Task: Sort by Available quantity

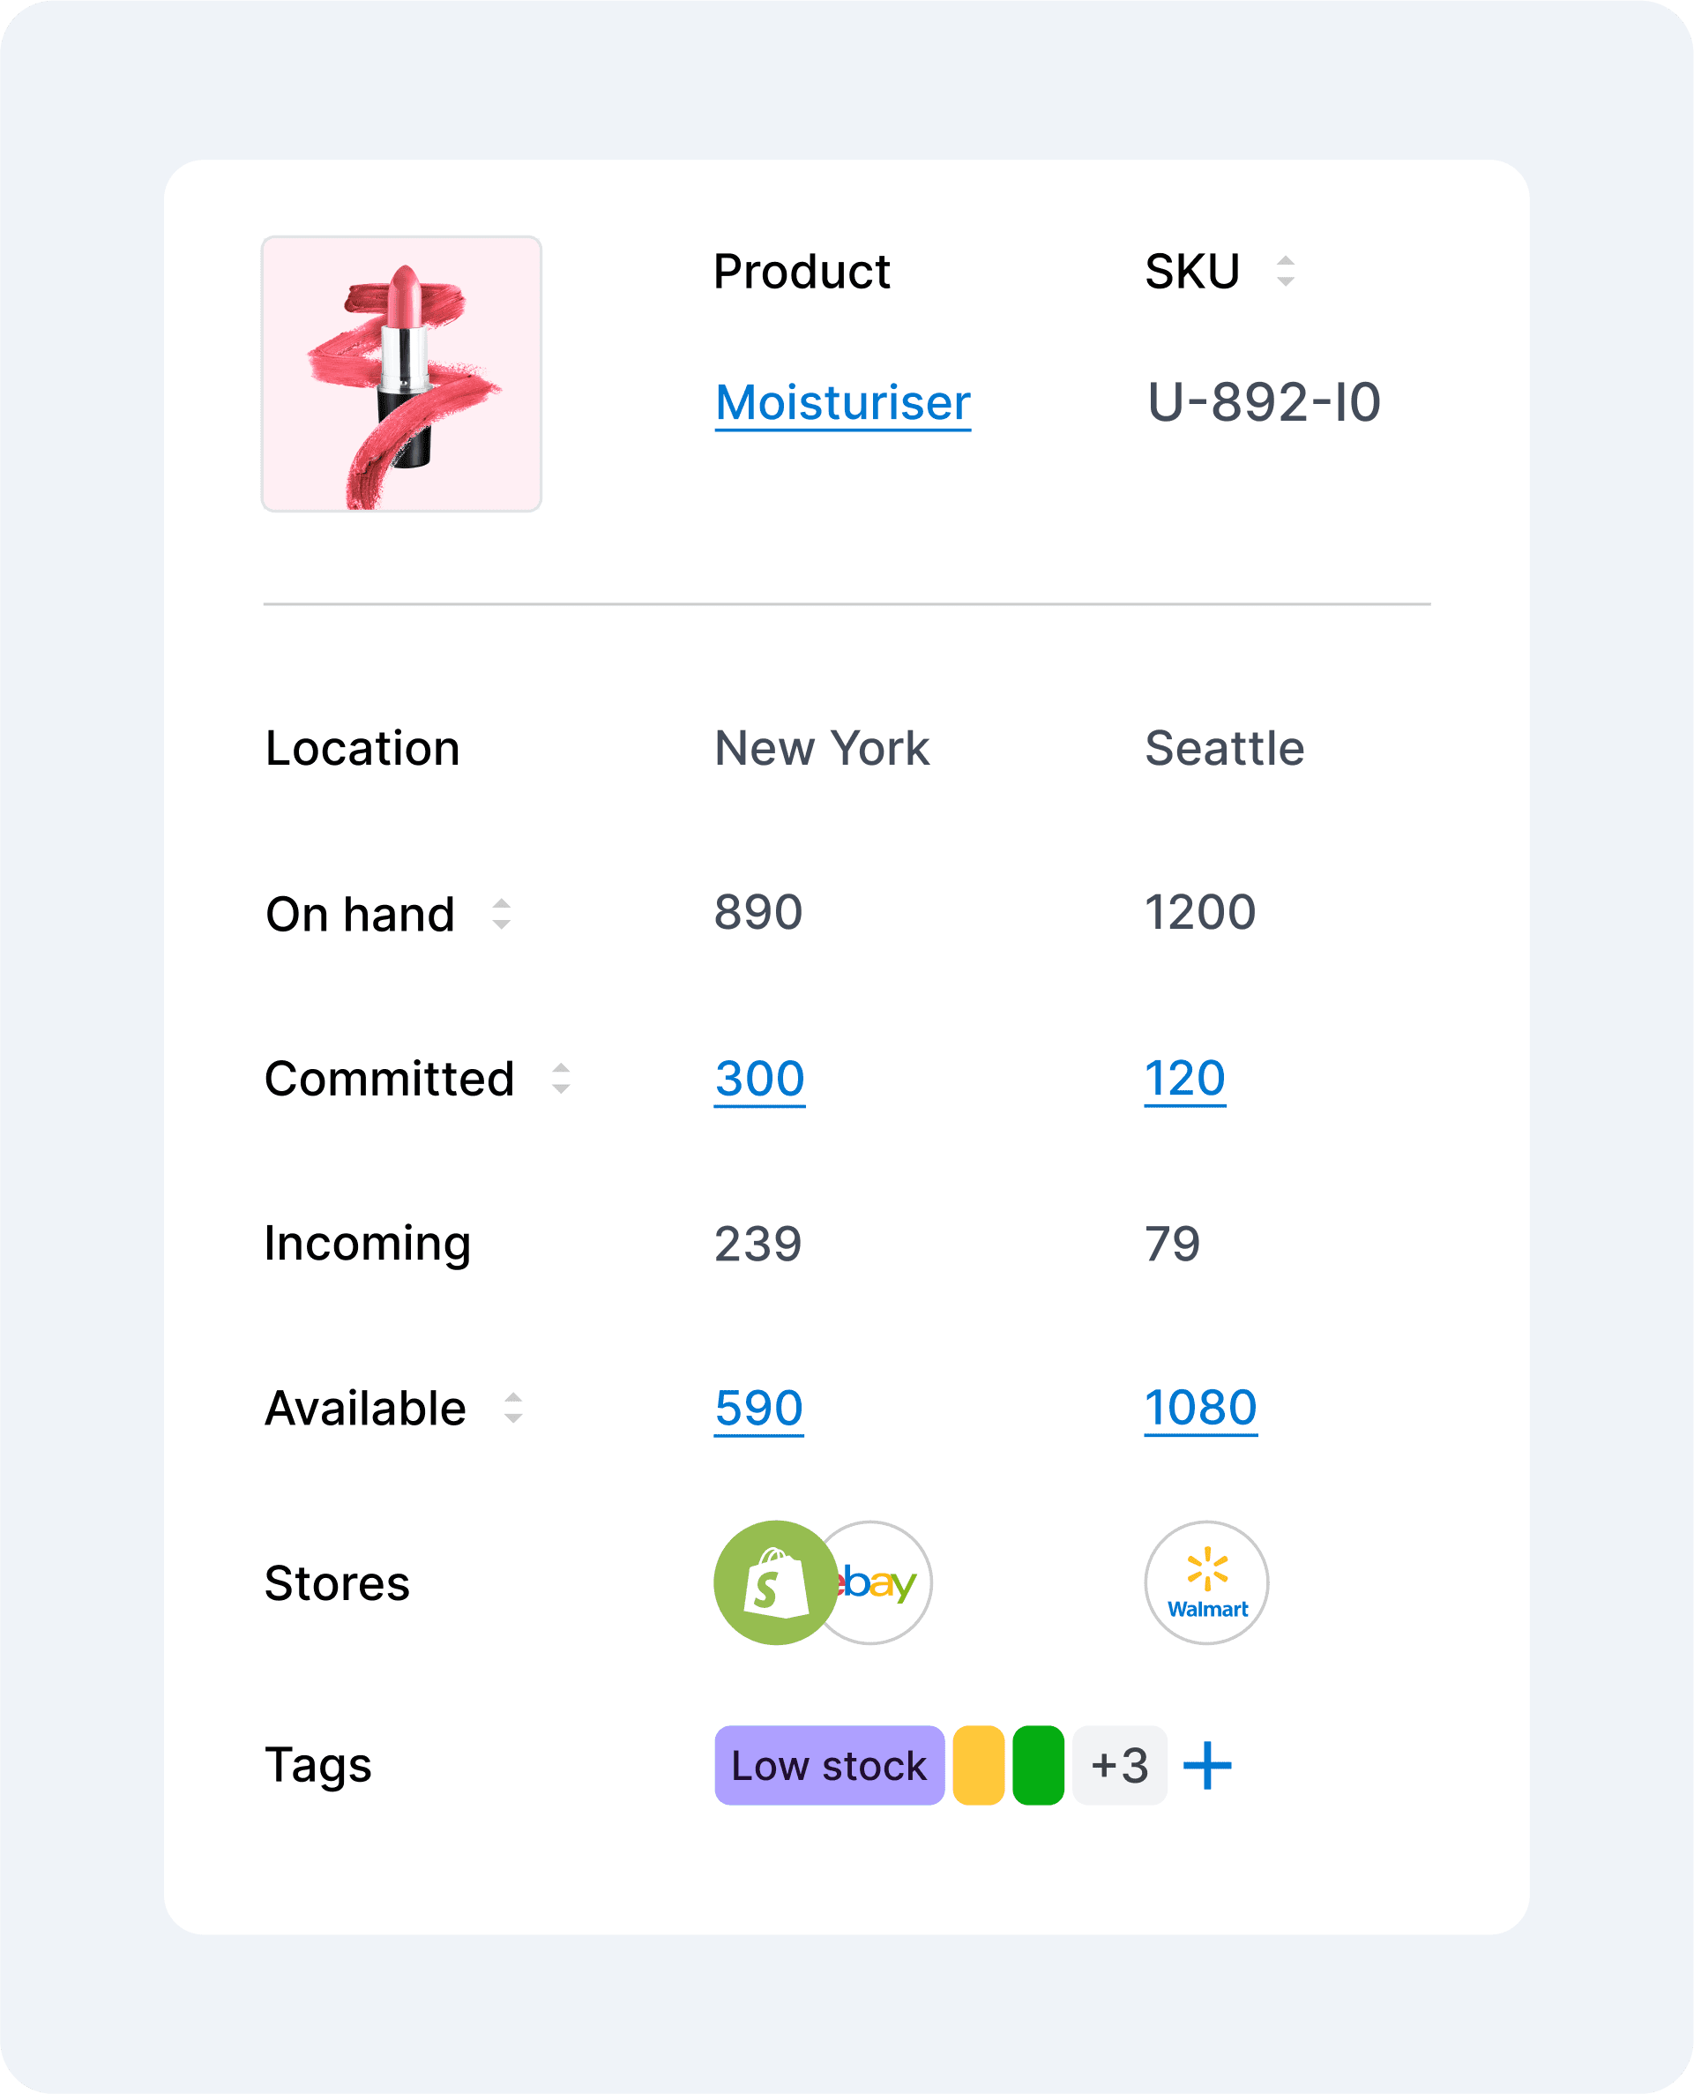Action: click(513, 1408)
